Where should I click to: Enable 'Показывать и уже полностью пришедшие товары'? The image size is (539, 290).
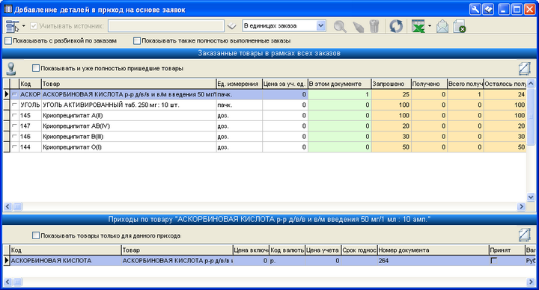(x=36, y=68)
